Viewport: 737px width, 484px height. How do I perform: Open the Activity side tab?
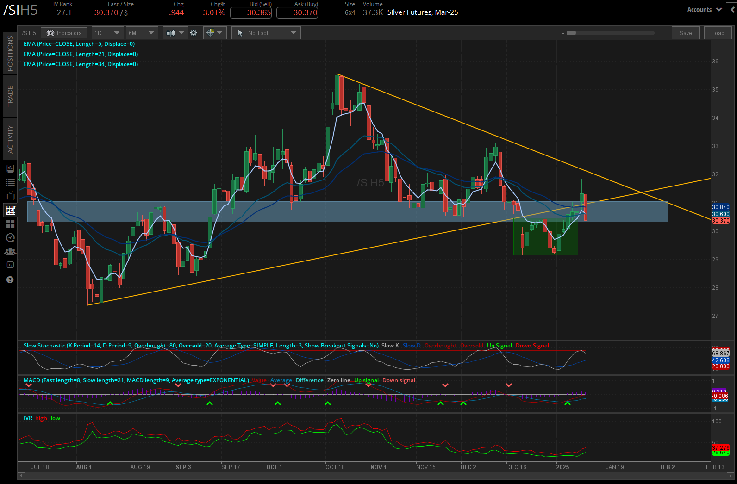pyautogui.click(x=10, y=139)
